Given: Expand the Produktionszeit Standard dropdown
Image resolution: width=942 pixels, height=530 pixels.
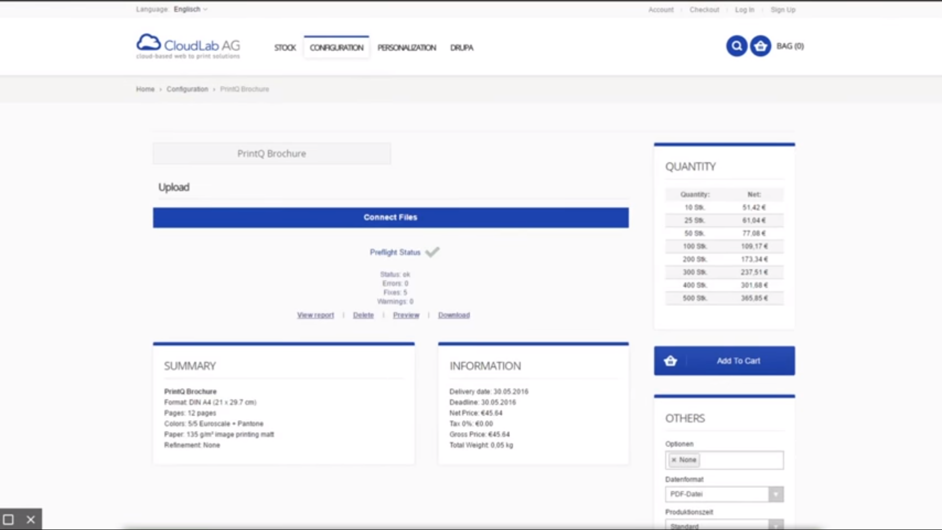Looking at the screenshot, I should pos(724,525).
